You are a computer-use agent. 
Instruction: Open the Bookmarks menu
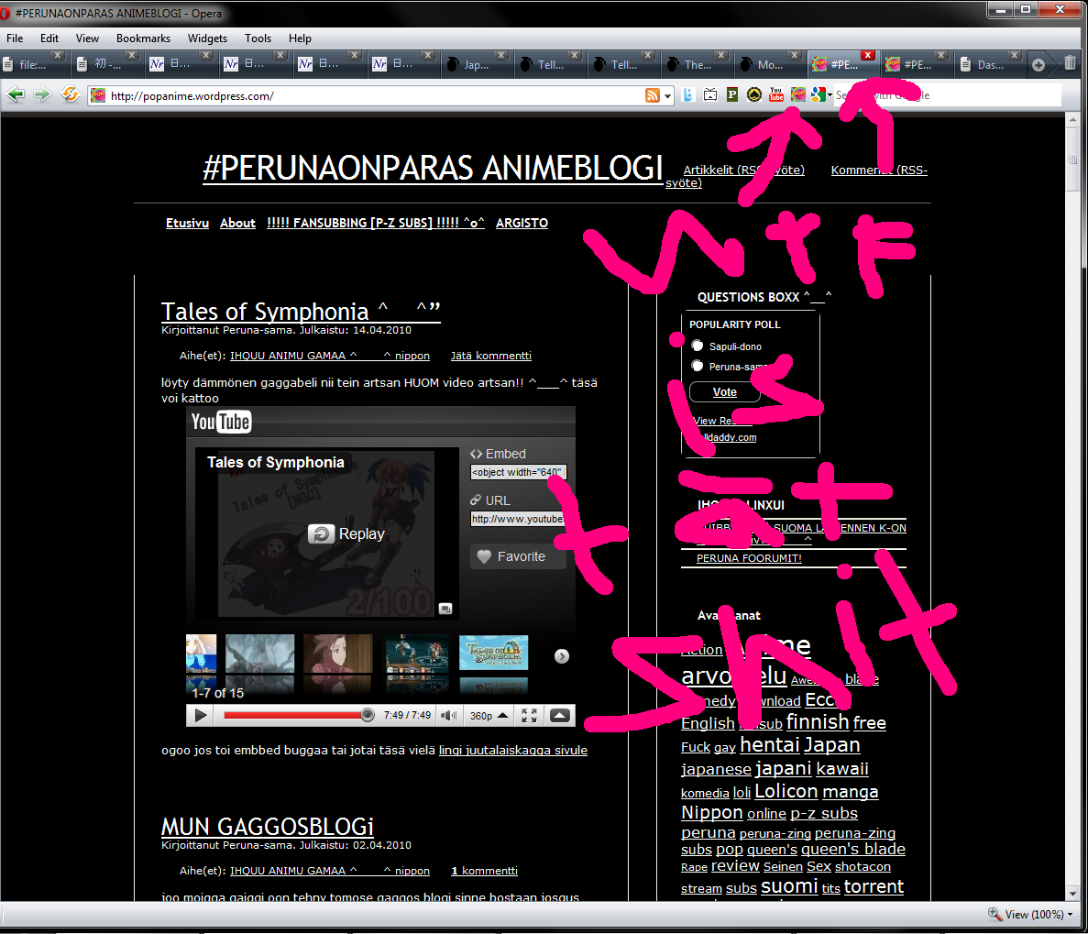pos(143,38)
